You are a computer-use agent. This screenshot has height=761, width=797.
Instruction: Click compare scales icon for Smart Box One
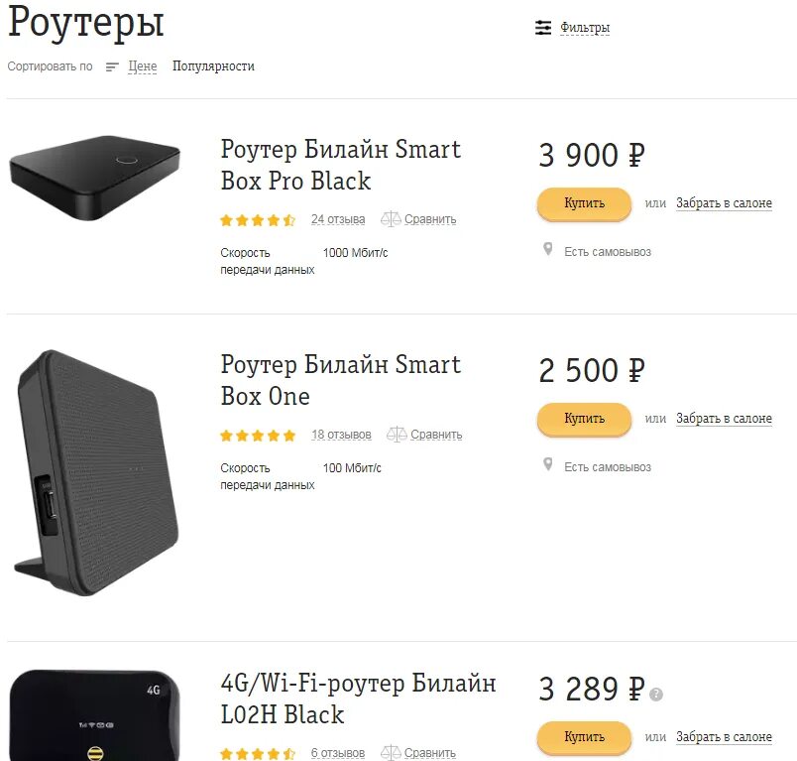tap(397, 435)
